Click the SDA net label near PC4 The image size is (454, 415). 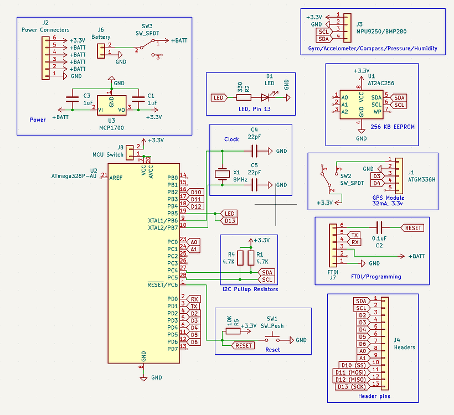pyautogui.click(x=266, y=272)
